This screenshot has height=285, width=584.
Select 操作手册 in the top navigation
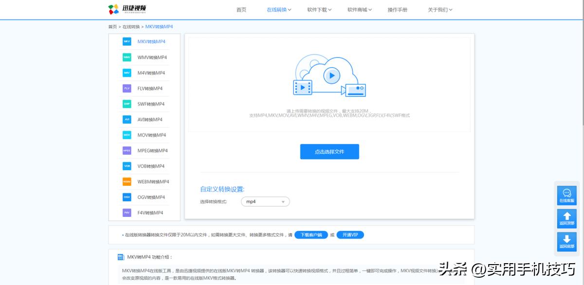[397, 9]
